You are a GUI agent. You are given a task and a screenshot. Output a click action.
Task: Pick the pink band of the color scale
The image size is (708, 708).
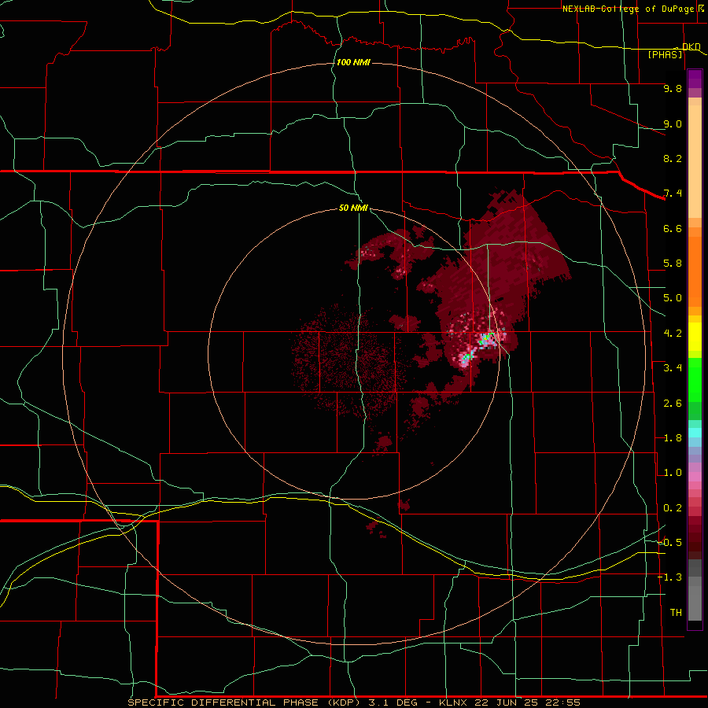click(695, 477)
